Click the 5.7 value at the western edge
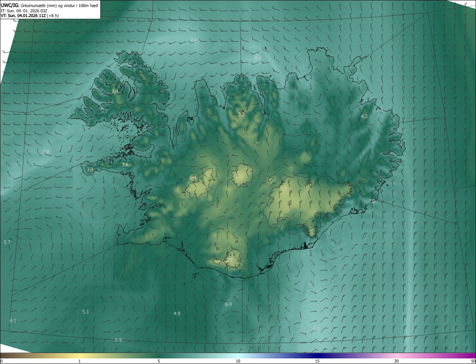The width and height of the screenshot is (476, 364). (7, 242)
